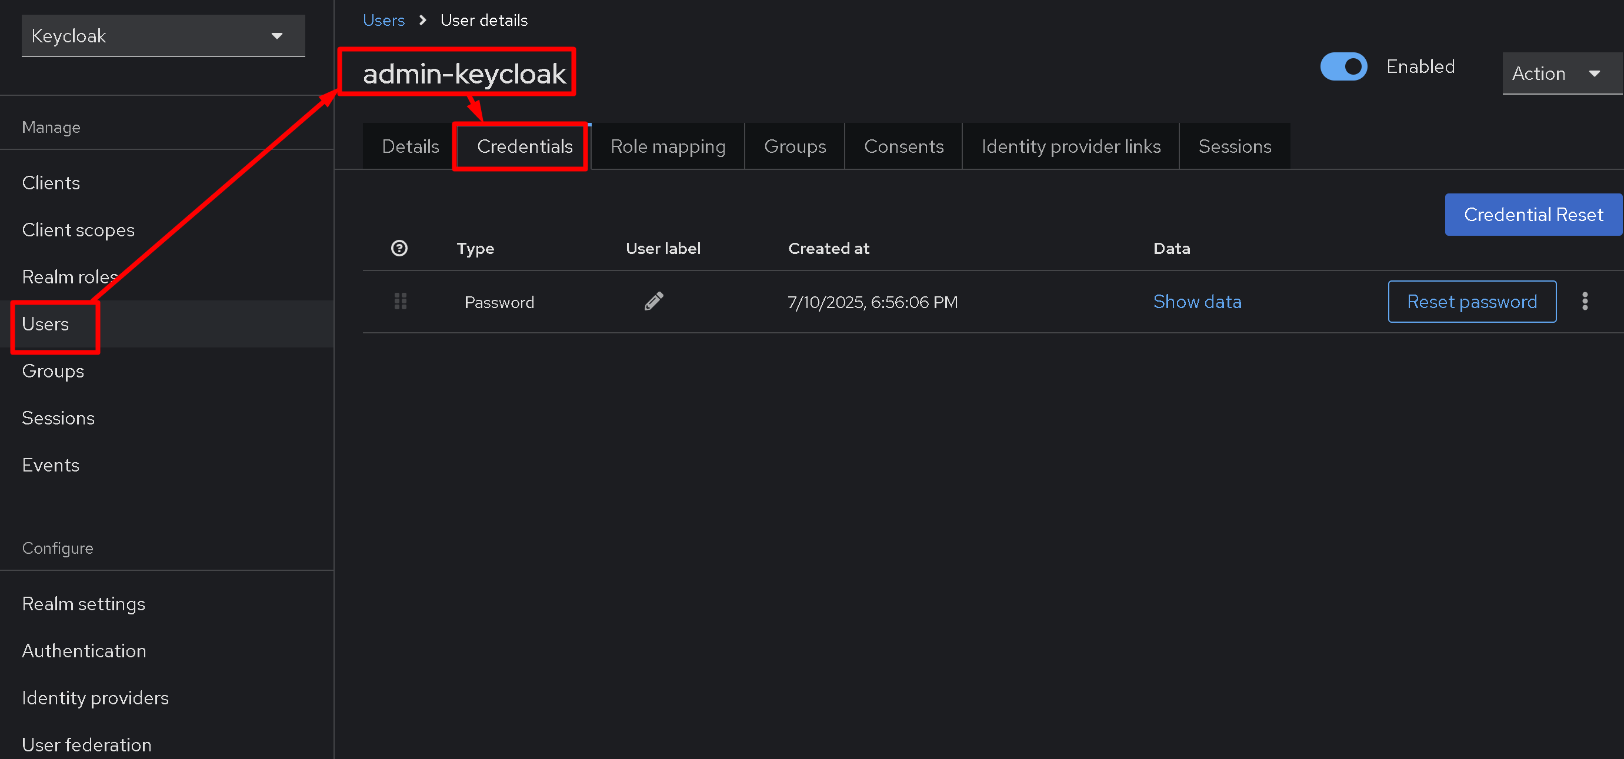Select Users in the sidebar
Image resolution: width=1624 pixels, height=759 pixels.
coord(166,324)
